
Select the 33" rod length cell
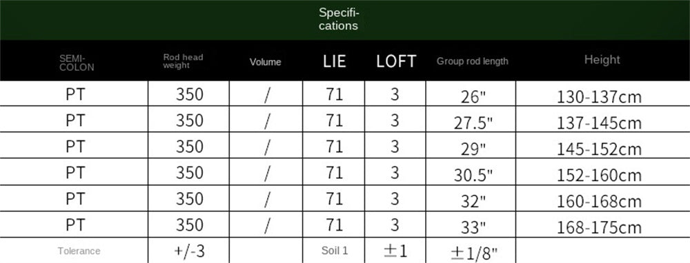click(x=473, y=227)
